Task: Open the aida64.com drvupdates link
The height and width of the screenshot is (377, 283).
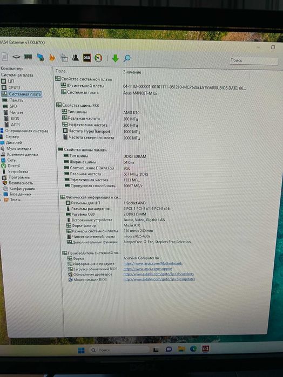Action: pyautogui.click(x=158, y=274)
